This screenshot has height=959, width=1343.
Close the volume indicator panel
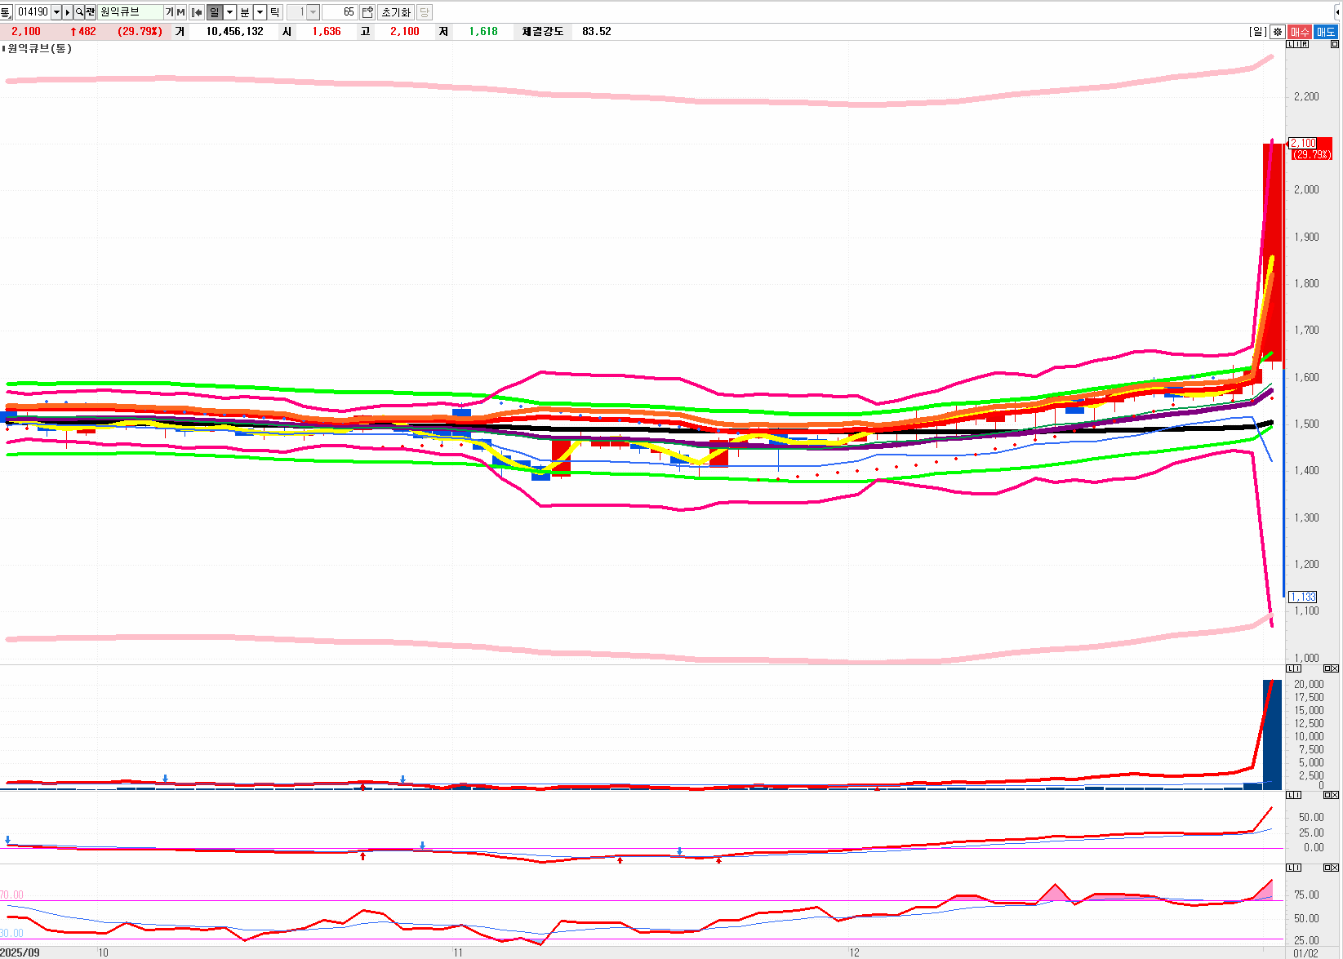tap(1335, 668)
